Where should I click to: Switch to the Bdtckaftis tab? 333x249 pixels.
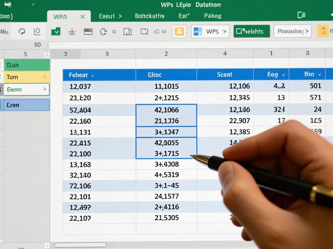click(x=149, y=16)
